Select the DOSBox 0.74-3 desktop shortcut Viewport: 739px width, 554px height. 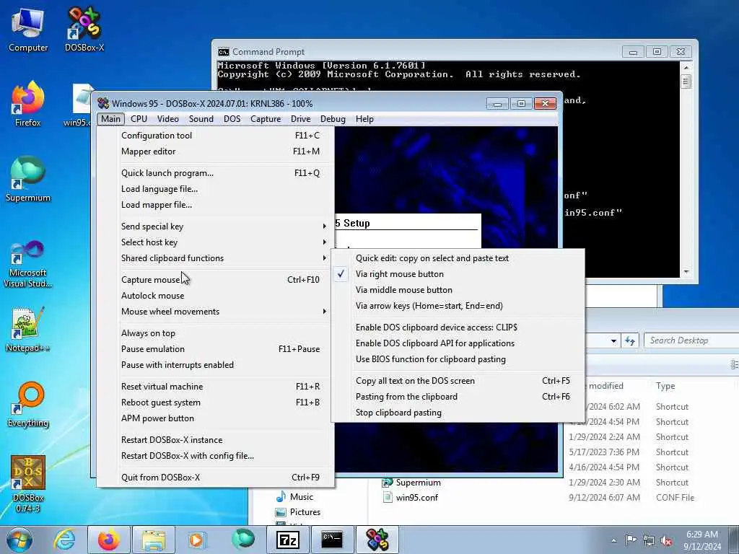28,484
